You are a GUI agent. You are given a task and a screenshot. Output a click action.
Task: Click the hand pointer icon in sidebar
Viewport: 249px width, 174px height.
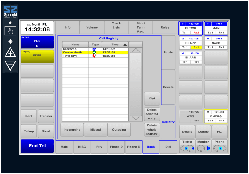tap(10, 31)
